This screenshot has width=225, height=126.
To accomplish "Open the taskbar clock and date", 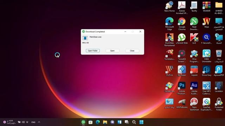I will point(11,122).
